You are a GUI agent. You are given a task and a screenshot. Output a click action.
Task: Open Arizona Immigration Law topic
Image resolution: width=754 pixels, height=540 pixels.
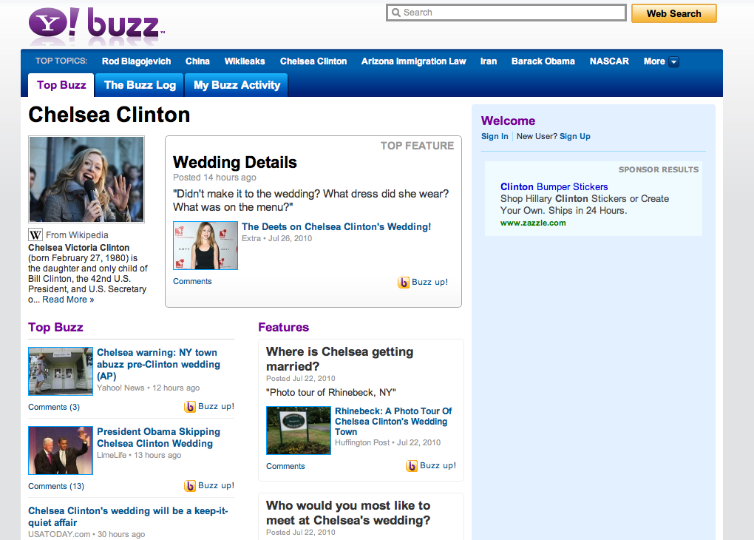[x=413, y=61]
